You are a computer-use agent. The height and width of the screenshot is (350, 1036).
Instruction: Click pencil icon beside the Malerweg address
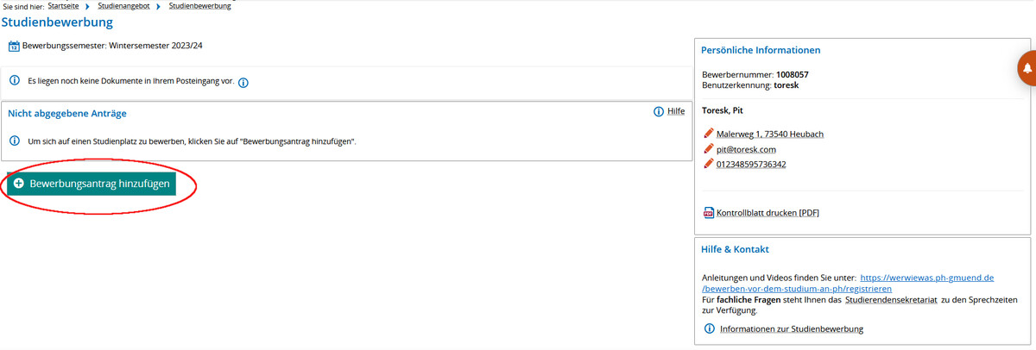tap(709, 134)
